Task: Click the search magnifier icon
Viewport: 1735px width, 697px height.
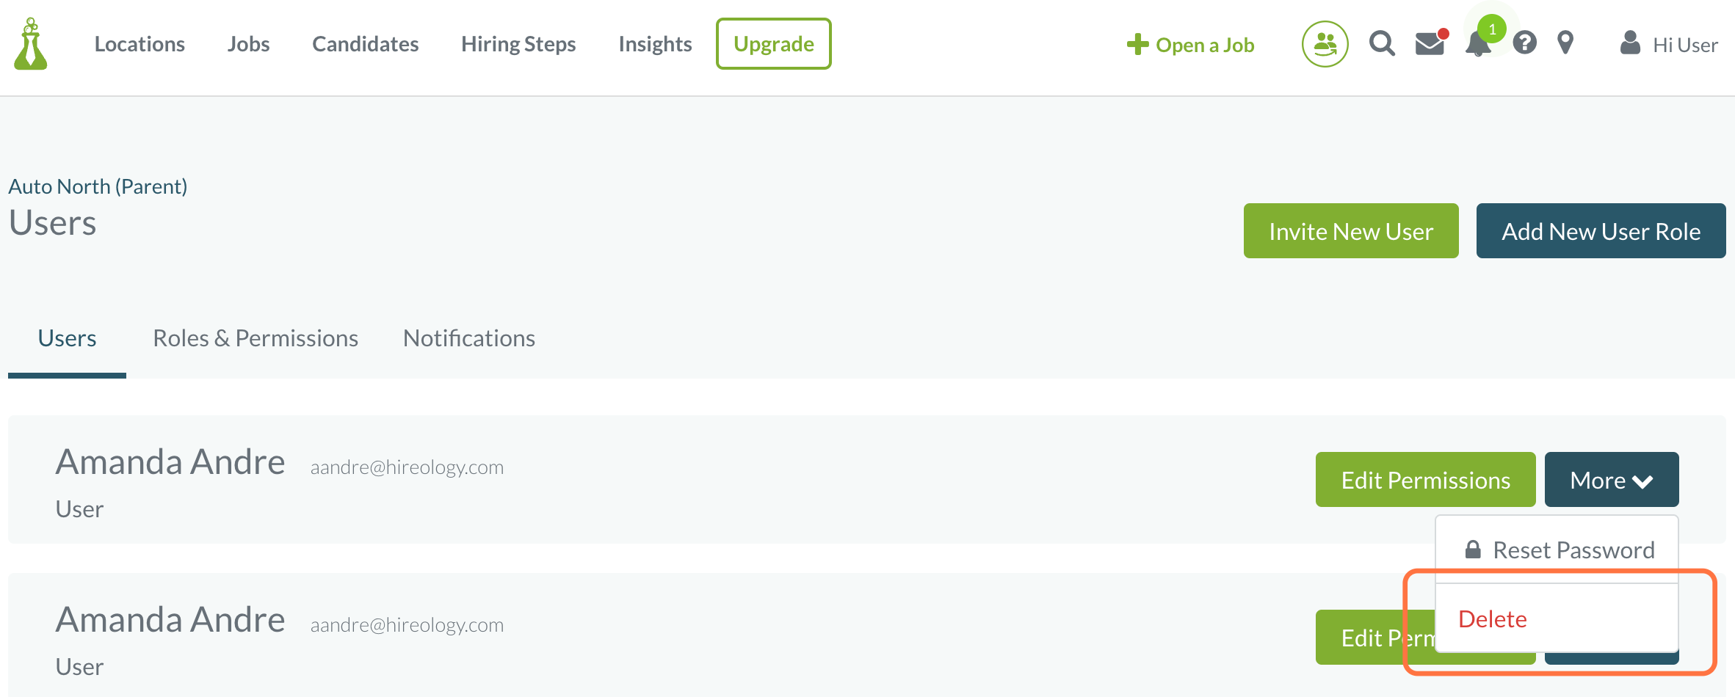Action: 1381,43
